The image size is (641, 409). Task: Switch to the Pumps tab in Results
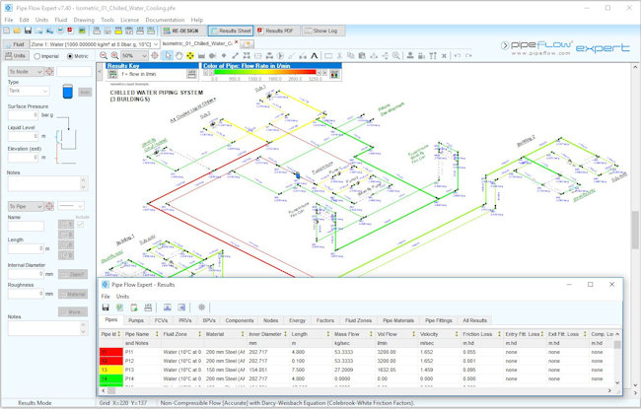click(136, 320)
